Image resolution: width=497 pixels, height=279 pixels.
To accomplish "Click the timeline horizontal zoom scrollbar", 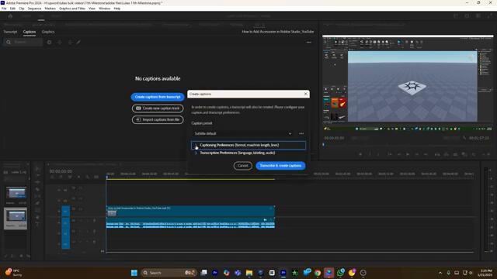I will (290, 252).
